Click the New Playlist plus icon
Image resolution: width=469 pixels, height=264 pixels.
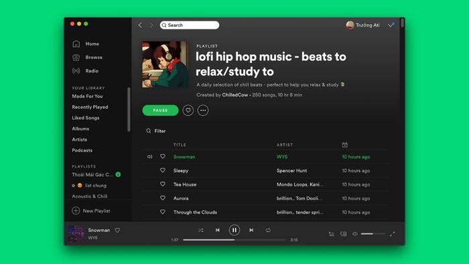pos(76,210)
